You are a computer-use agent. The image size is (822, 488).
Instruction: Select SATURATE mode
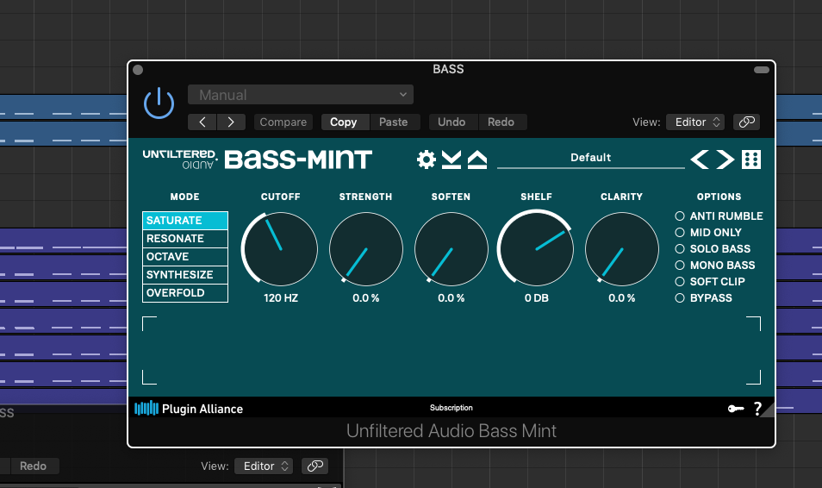[x=185, y=221]
